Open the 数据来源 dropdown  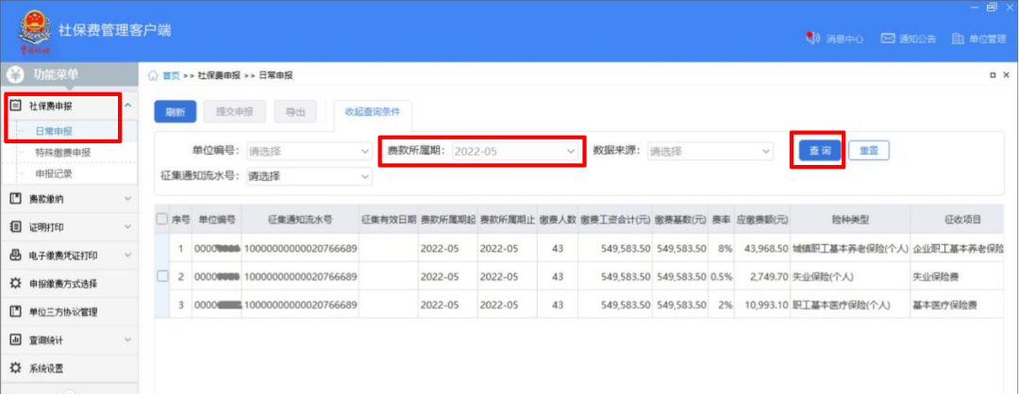click(x=710, y=151)
